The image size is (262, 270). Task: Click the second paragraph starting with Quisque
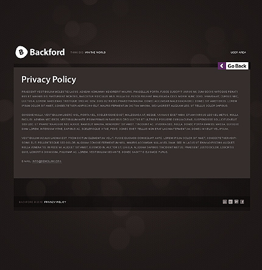130,122
